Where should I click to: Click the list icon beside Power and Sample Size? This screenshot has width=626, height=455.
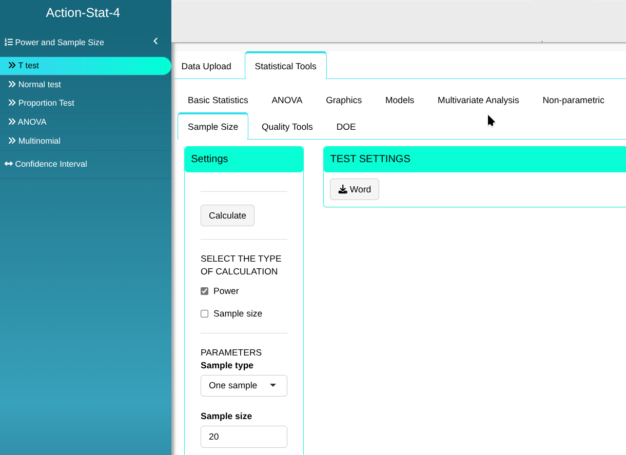(8, 42)
